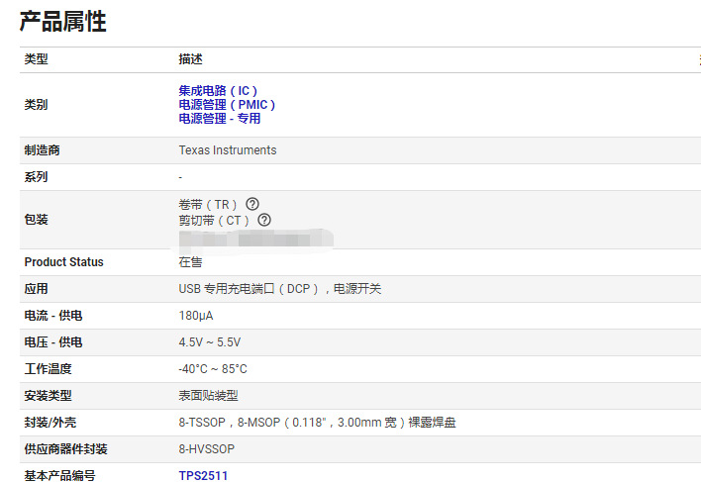The width and height of the screenshot is (701, 482).
Task: Select the 电压 - 供电 row label
Action: click(x=53, y=342)
